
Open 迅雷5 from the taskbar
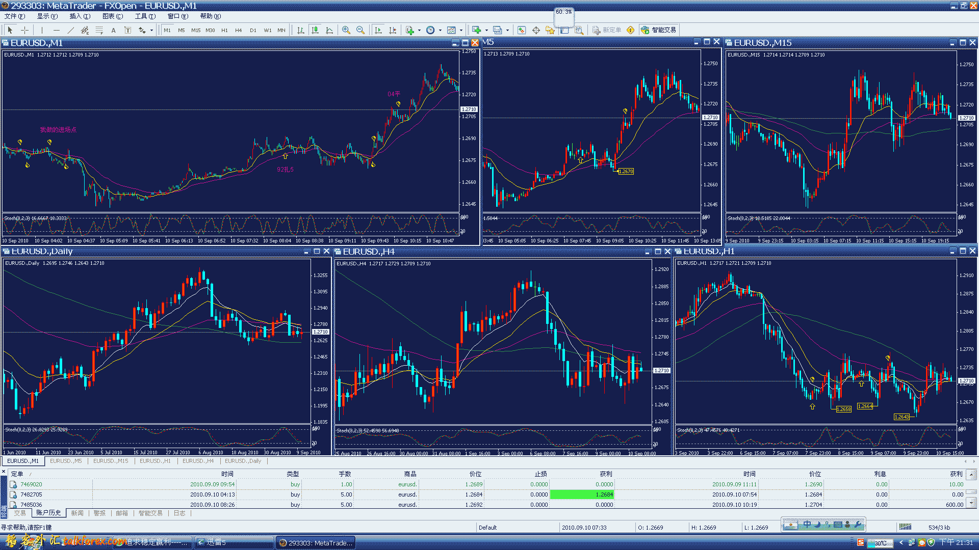[x=235, y=542]
